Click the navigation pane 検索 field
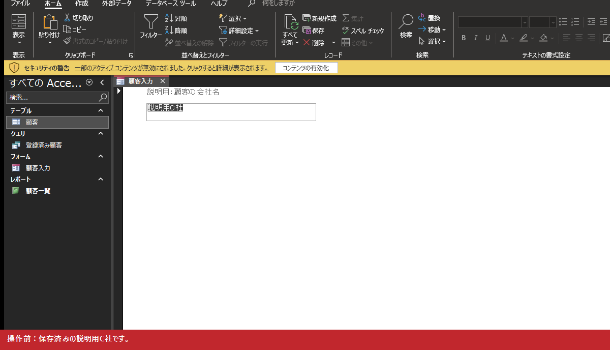Image resolution: width=610 pixels, height=350 pixels. (x=53, y=97)
